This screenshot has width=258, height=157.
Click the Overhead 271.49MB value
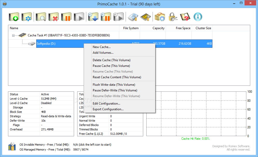(47, 129)
